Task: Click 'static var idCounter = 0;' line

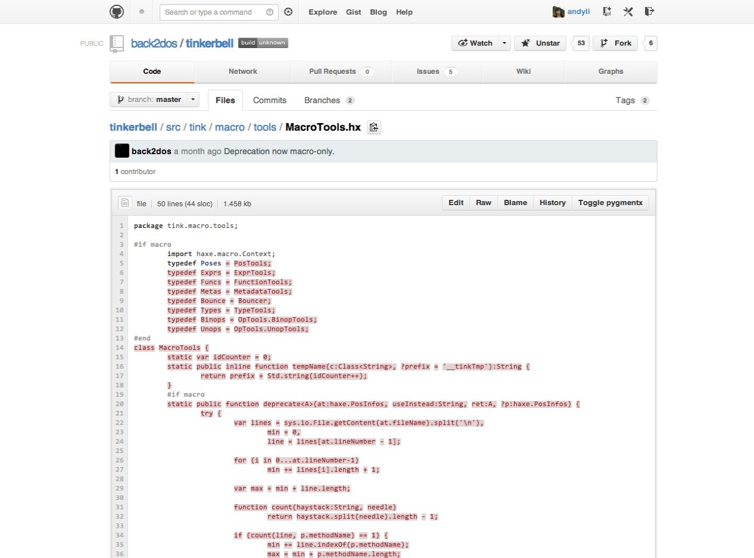Action: [220, 357]
